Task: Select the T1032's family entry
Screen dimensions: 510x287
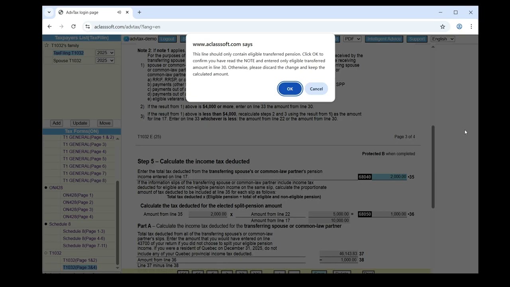Action: point(65,45)
